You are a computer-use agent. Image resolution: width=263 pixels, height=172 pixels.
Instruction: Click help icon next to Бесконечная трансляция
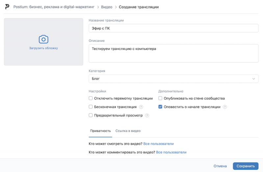(141, 107)
